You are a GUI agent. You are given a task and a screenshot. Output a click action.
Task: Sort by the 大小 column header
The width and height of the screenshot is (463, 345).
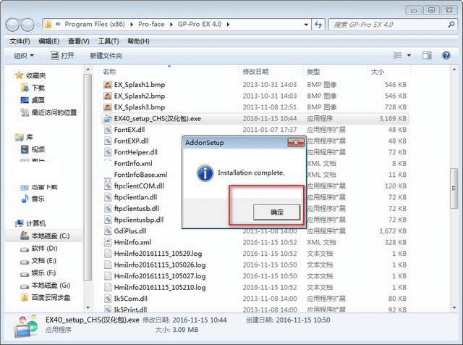click(x=378, y=72)
